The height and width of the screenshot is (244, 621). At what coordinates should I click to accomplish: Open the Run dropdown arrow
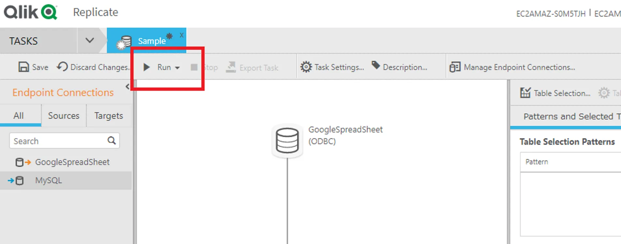(x=178, y=68)
